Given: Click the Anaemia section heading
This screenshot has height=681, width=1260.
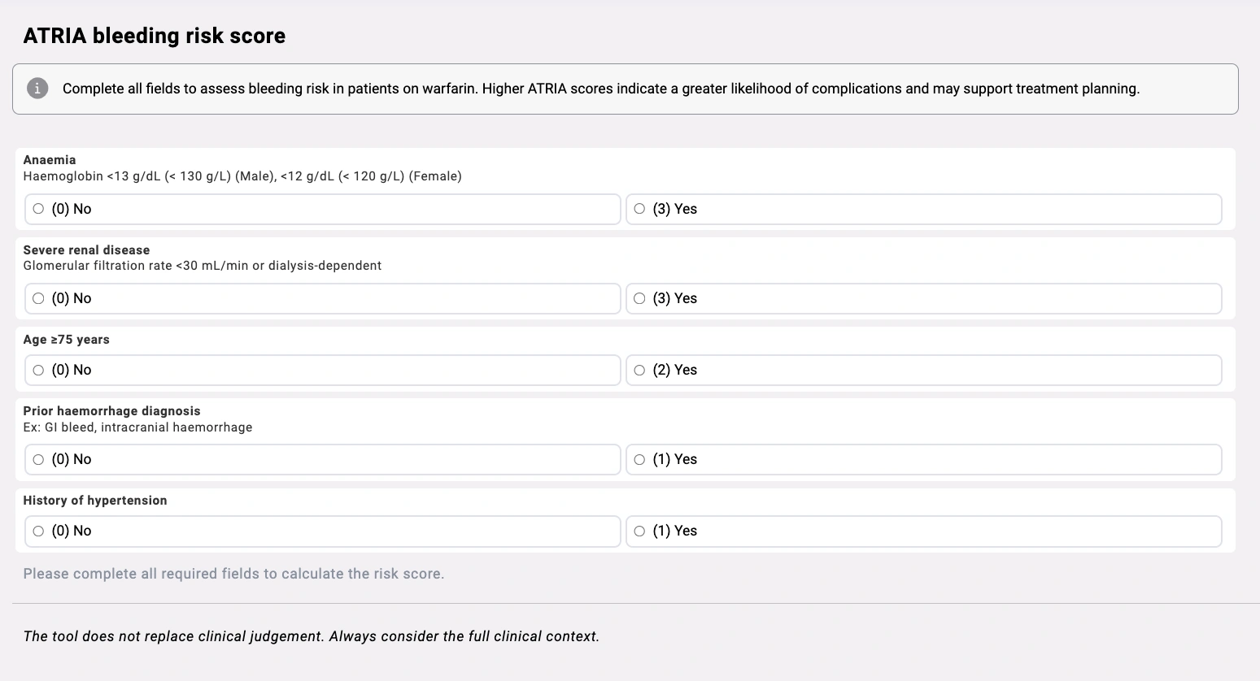Looking at the screenshot, I should coord(50,159).
